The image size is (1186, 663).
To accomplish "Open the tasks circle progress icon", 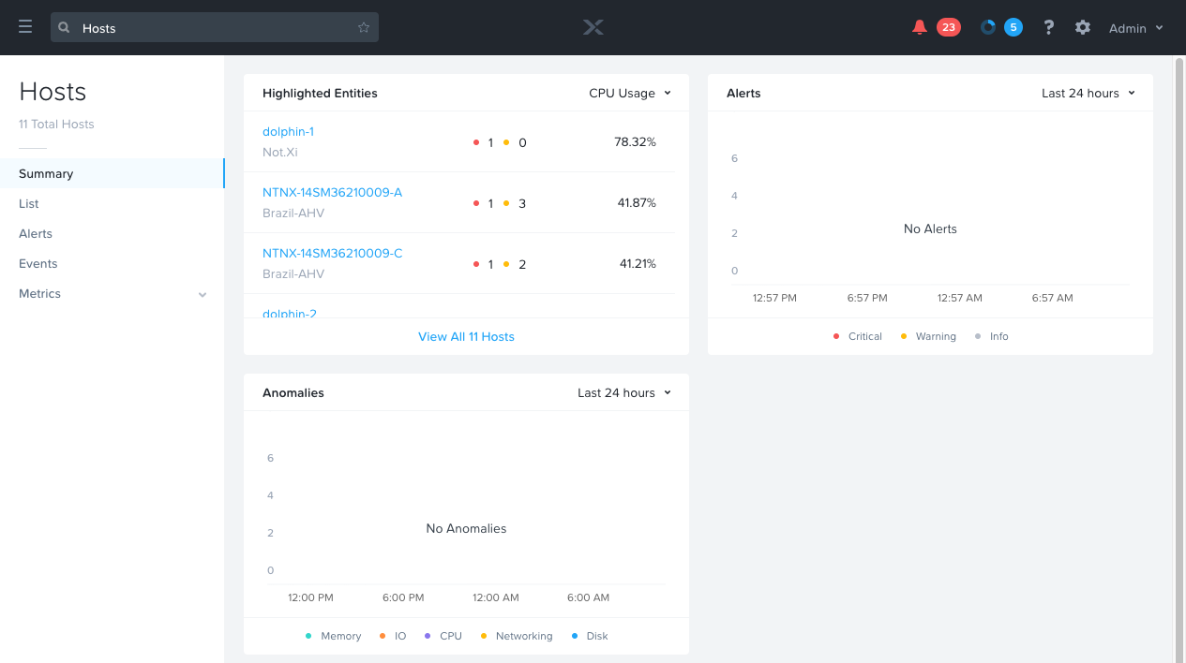I will (988, 27).
